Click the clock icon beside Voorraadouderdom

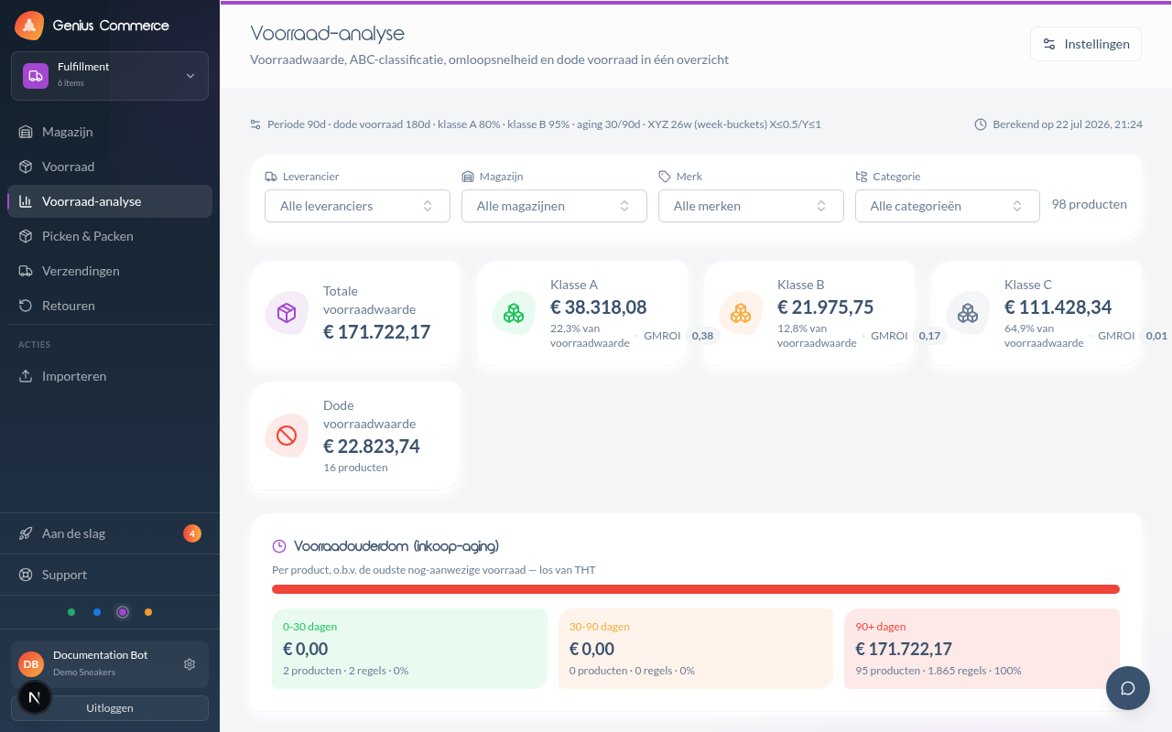[x=279, y=546]
